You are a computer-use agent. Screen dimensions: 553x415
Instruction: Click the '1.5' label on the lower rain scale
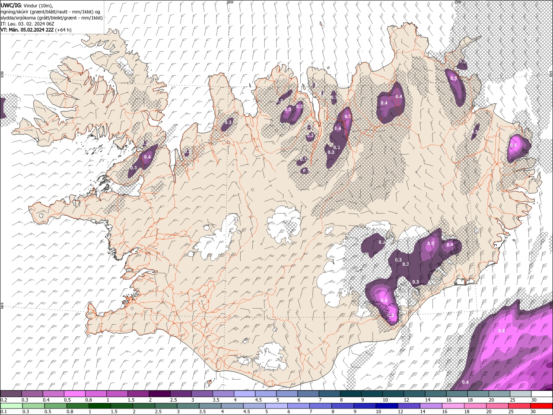(114, 412)
